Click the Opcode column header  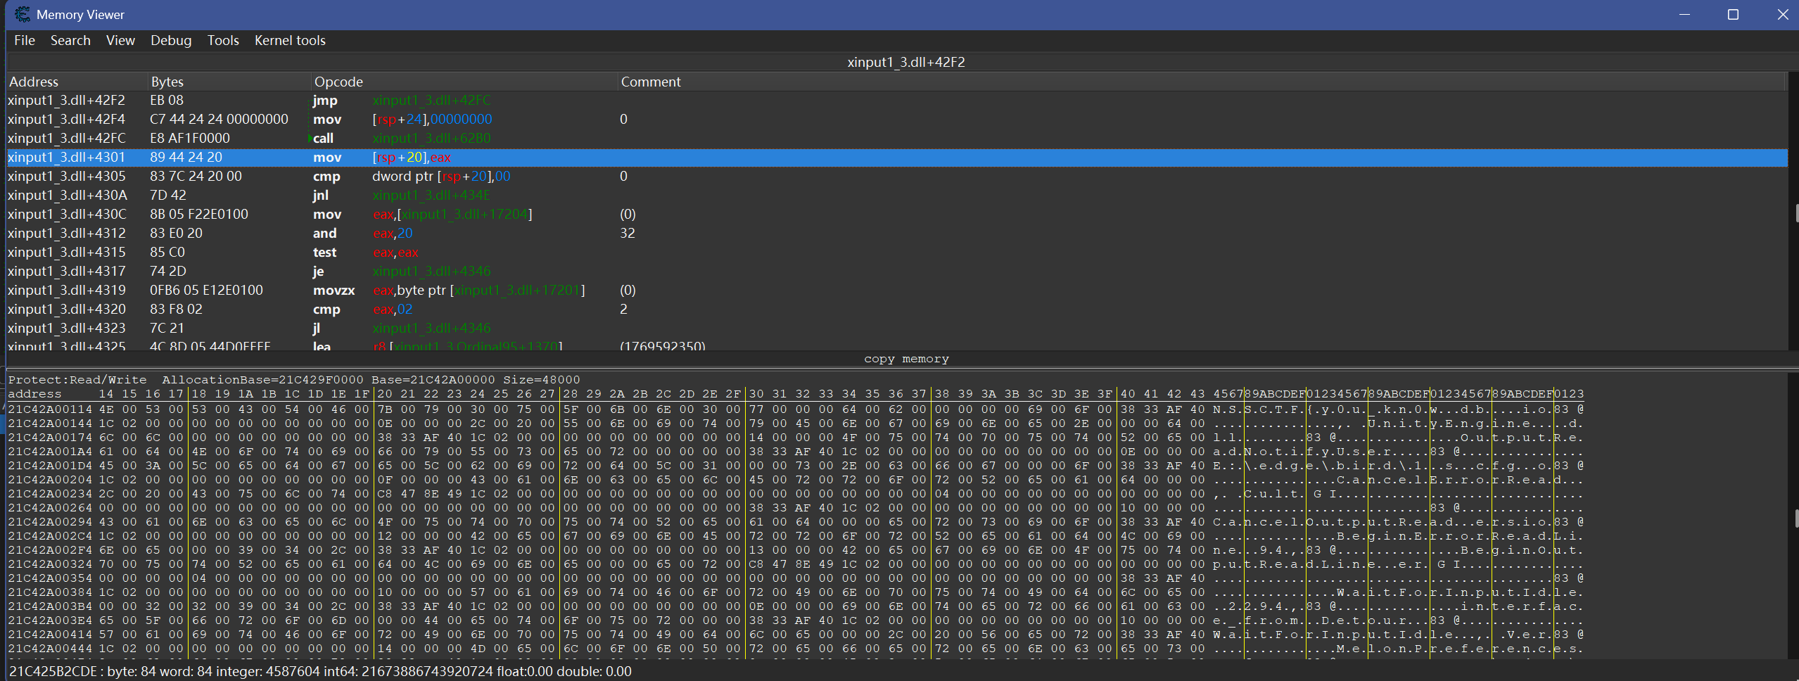pyautogui.click(x=338, y=82)
